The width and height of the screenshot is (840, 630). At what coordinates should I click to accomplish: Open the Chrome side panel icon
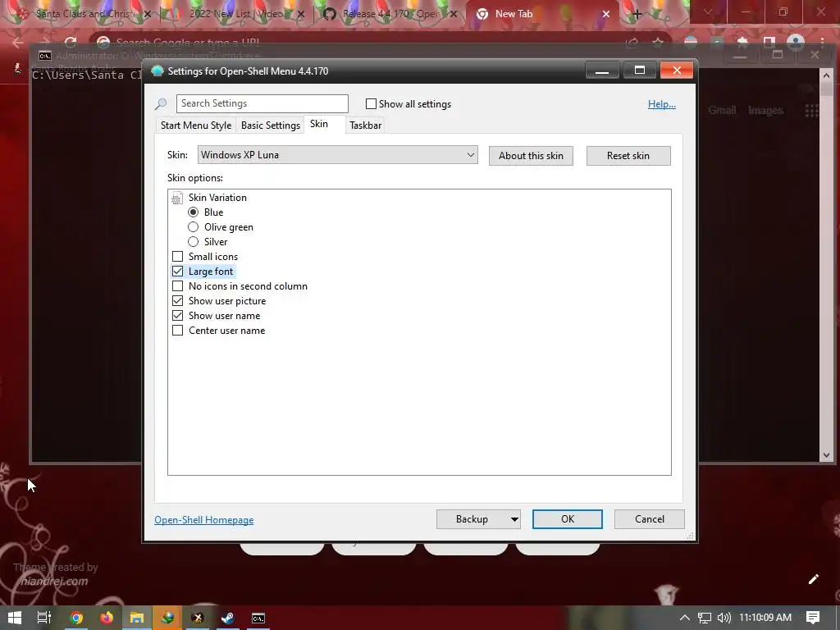[x=769, y=43]
